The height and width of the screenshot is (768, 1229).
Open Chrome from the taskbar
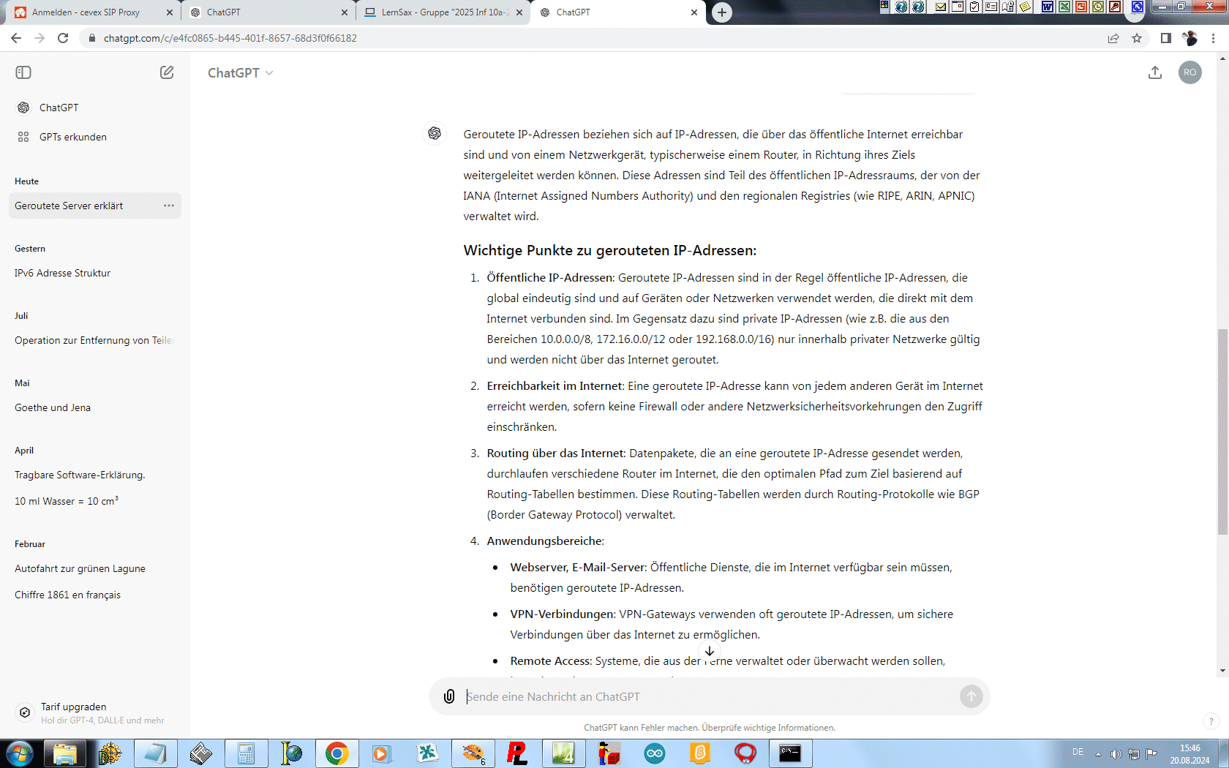[x=337, y=753]
